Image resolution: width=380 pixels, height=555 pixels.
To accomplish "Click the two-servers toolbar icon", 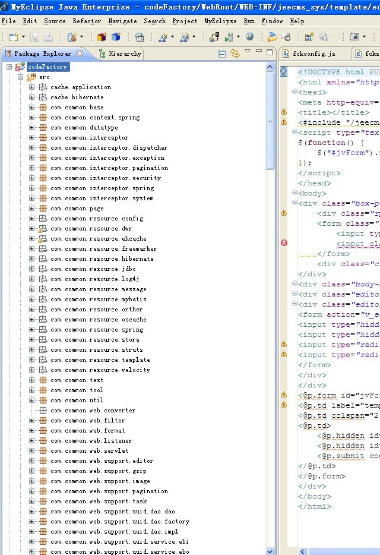I will (214, 37).
